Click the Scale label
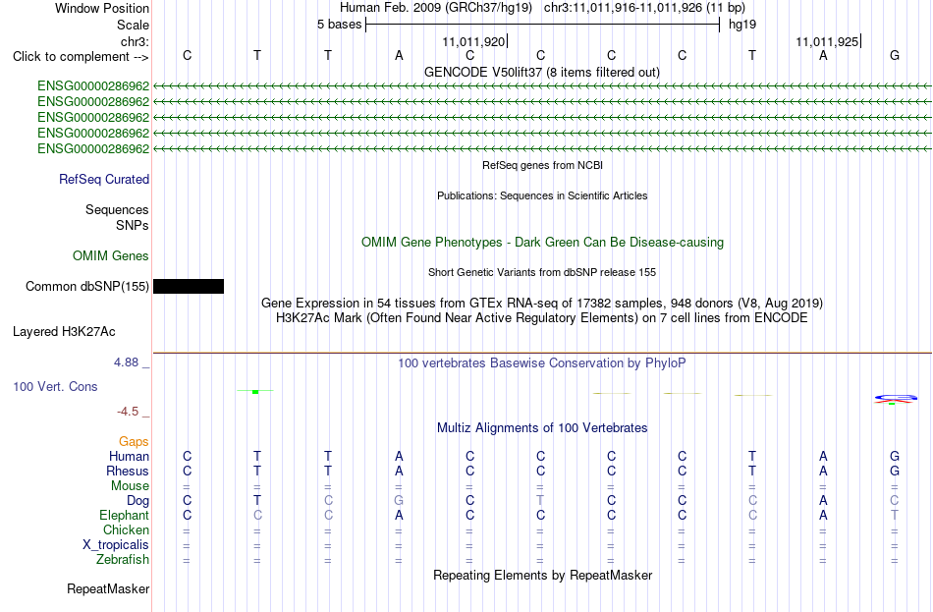This screenshot has width=933, height=612. click(134, 25)
